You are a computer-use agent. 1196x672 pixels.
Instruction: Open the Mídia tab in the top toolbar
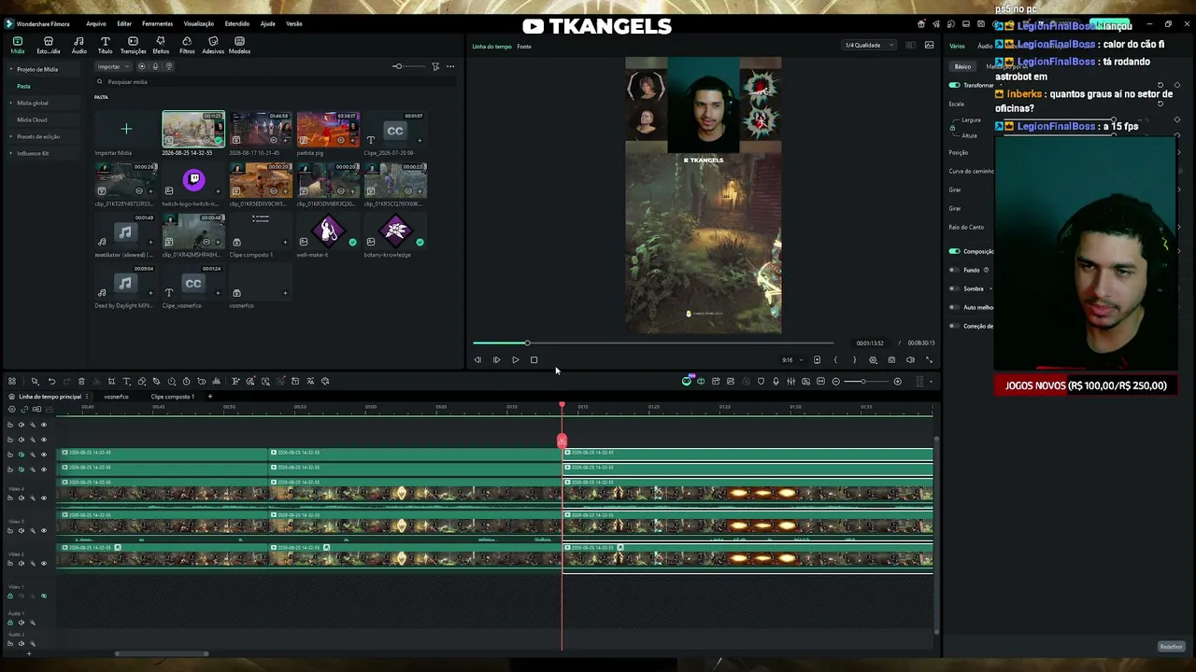(18, 45)
